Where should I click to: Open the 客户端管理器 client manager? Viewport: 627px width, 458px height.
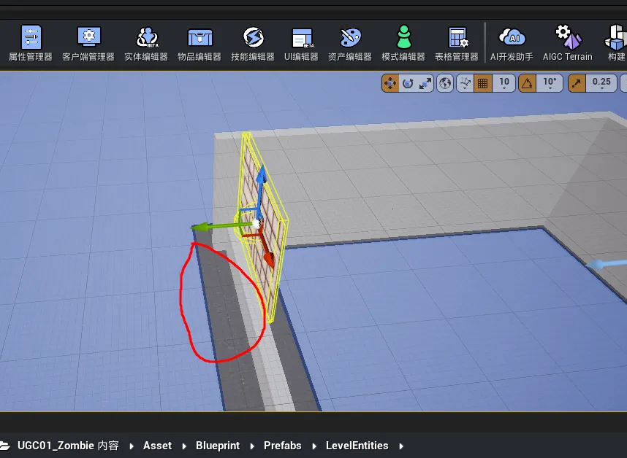[88, 43]
